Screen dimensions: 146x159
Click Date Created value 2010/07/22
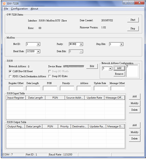click(x=107, y=21)
